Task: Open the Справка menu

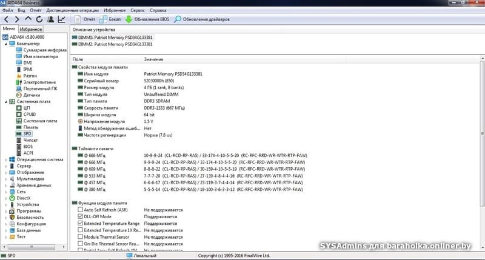Action: point(158,10)
